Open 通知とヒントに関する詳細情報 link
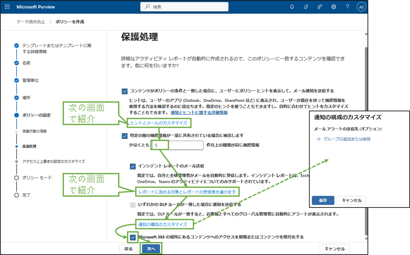This screenshot has width=410, height=255. click(x=199, y=112)
